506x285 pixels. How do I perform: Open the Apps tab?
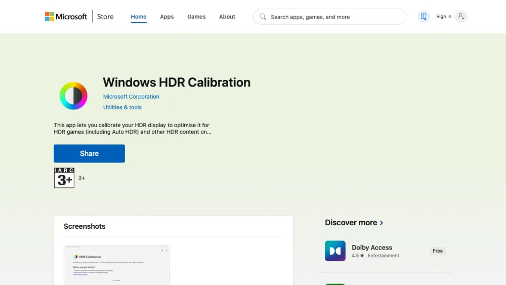pyautogui.click(x=167, y=17)
